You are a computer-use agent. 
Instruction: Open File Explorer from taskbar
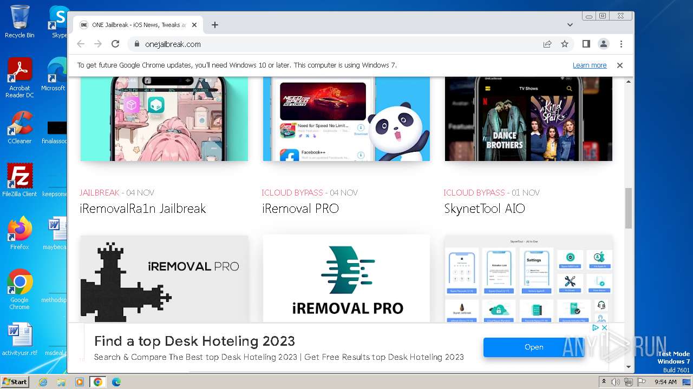pos(61,382)
